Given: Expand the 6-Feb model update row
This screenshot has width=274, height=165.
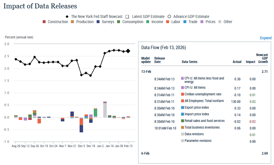Looking at the screenshot, I should (145, 153).
